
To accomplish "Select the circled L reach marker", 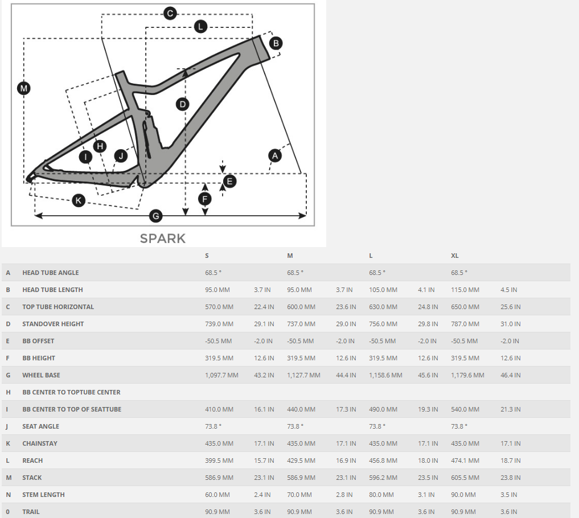I will click(x=200, y=27).
